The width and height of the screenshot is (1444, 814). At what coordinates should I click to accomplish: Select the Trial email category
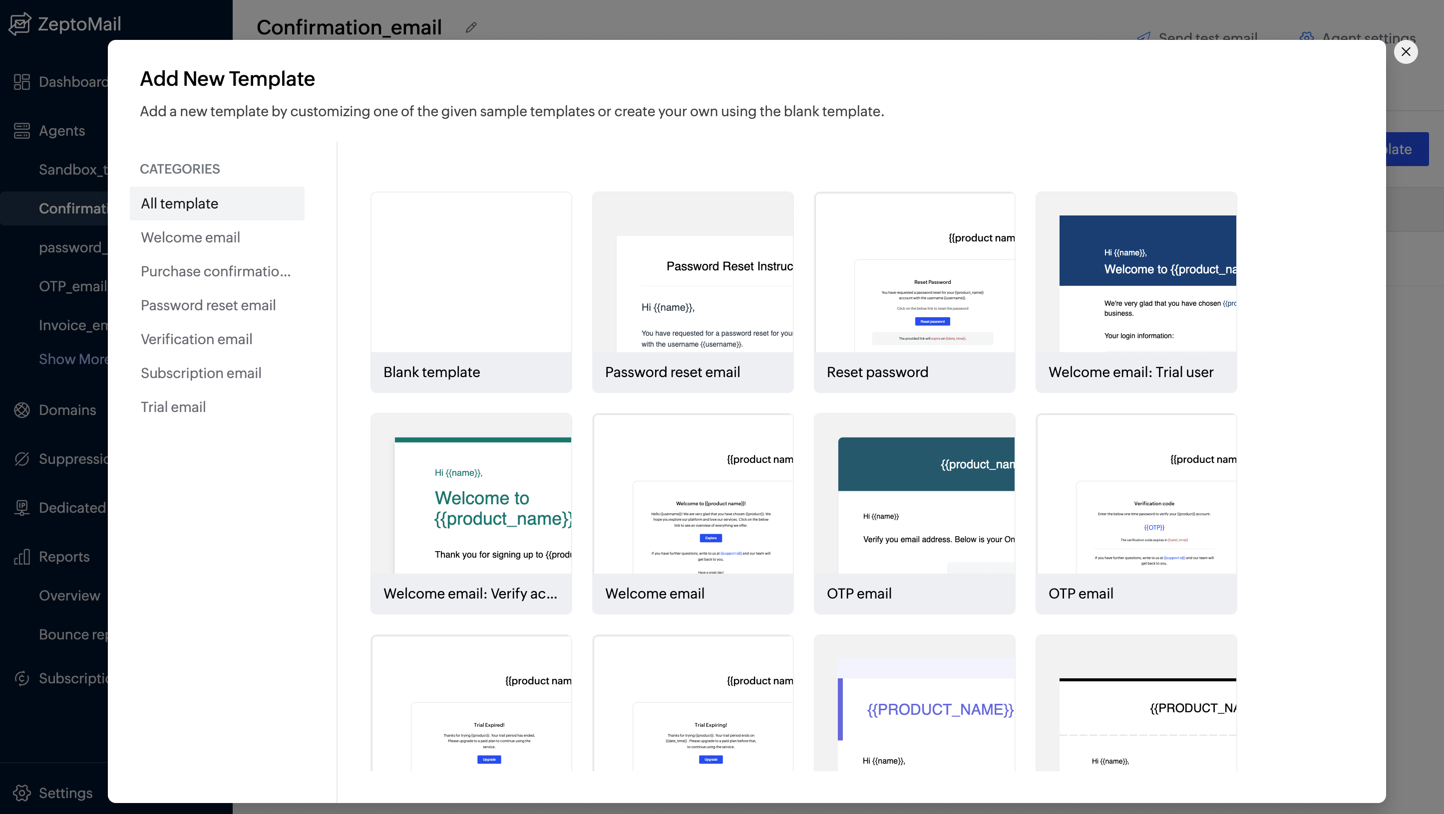[173, 407]
